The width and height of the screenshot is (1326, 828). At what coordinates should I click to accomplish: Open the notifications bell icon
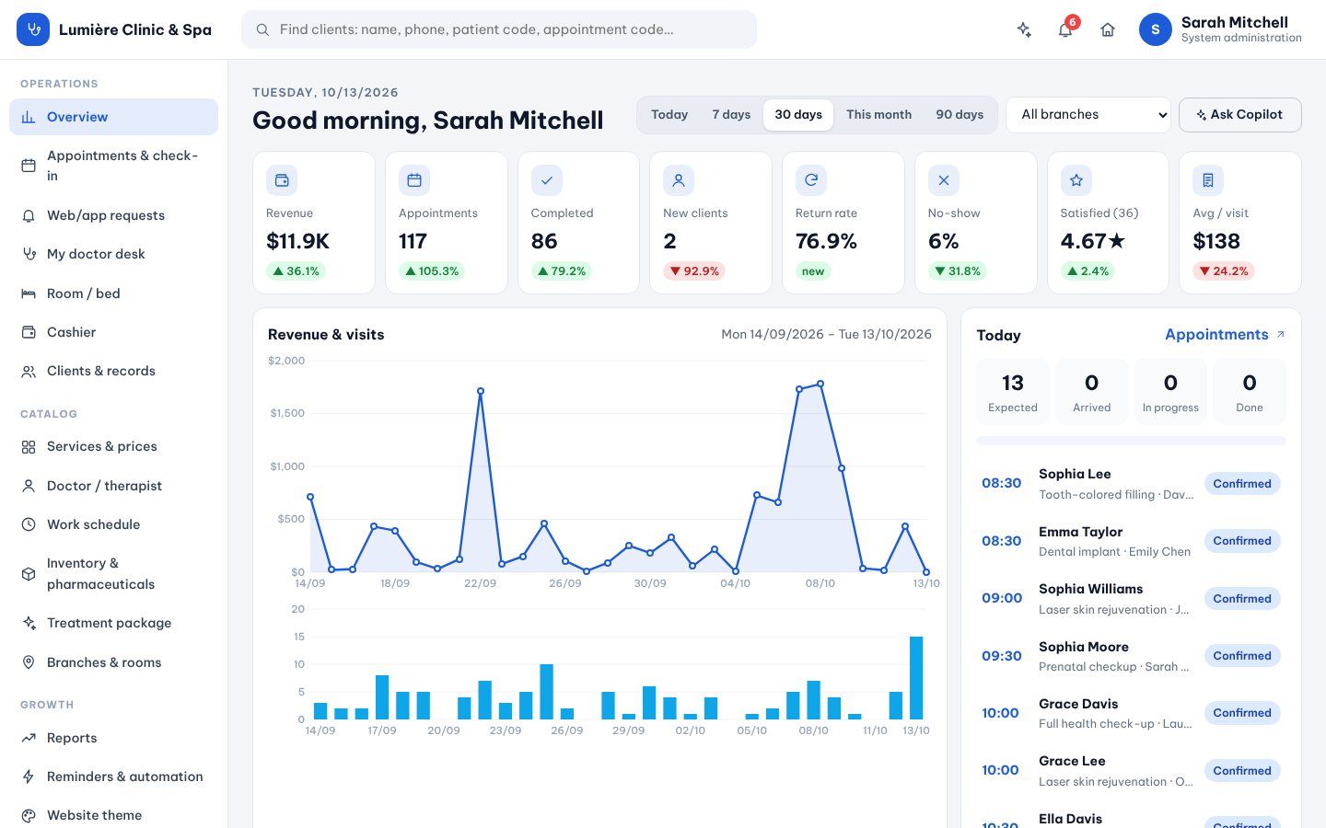1065,29
